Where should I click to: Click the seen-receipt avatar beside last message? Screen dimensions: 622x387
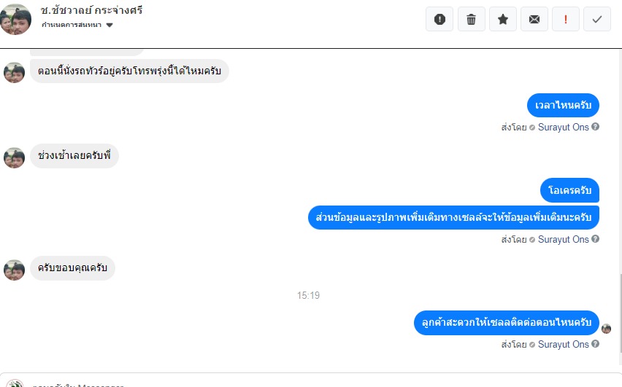pyautogui.click(x=606, y=329)
